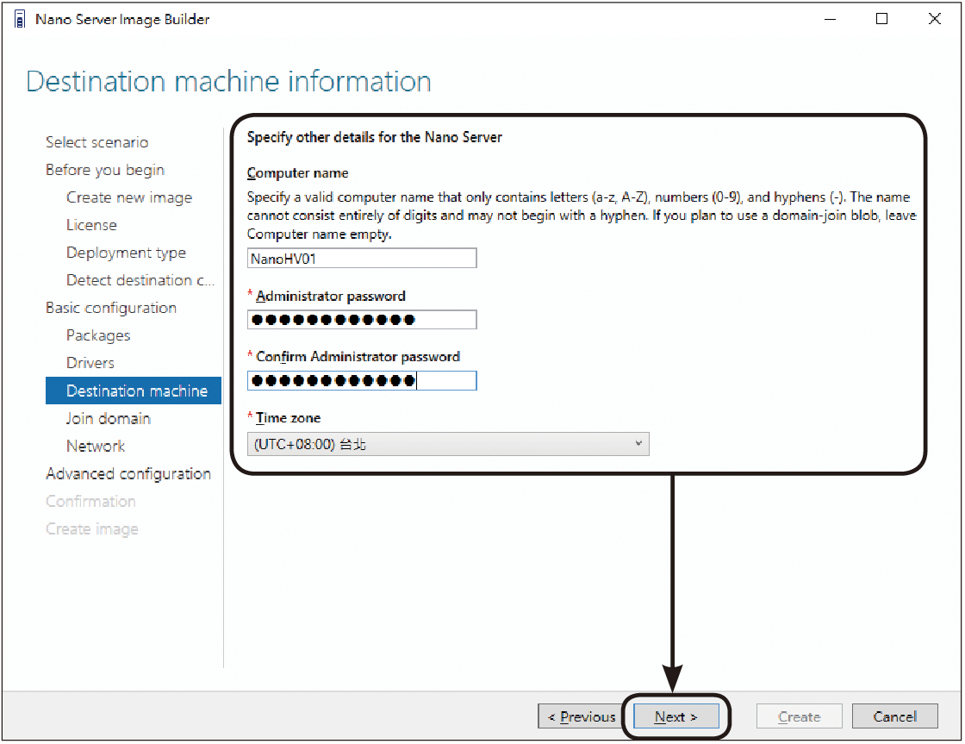965x744 pixels.
Task: Click the Computer name input field
Action: 362,258
